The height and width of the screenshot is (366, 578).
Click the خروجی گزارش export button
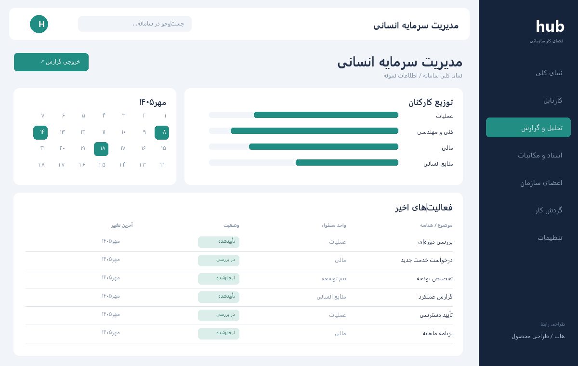point(51,62)
